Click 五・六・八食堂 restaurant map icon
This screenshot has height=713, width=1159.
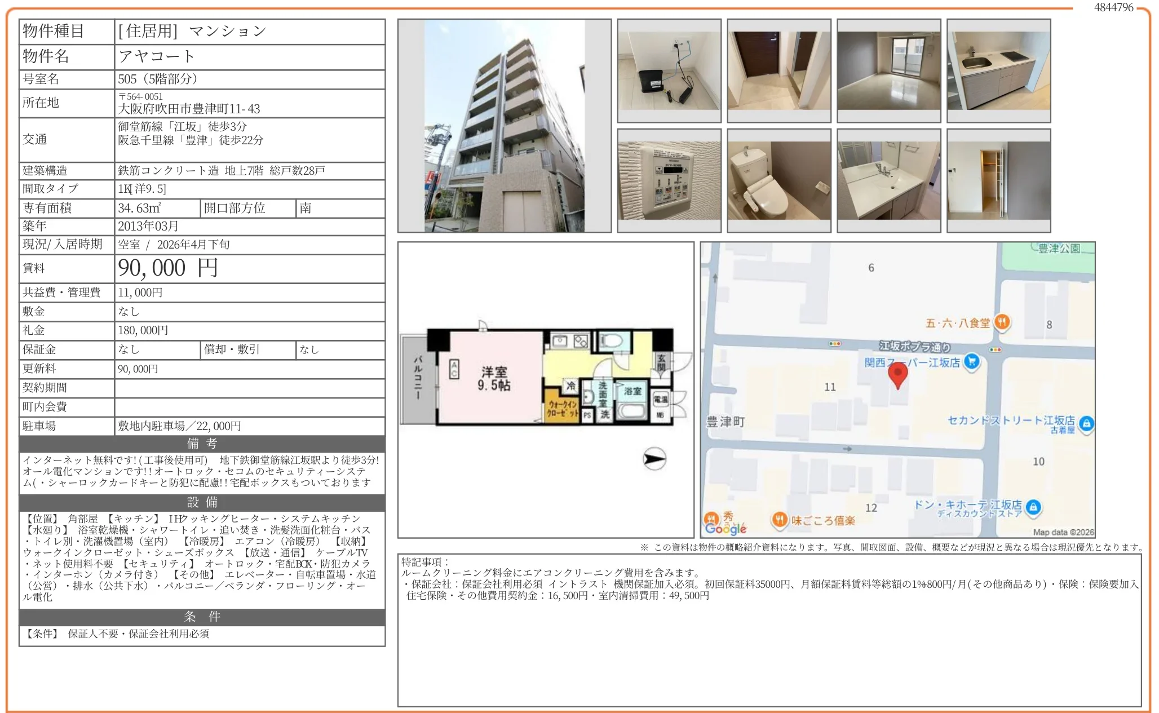(1002, 322)
